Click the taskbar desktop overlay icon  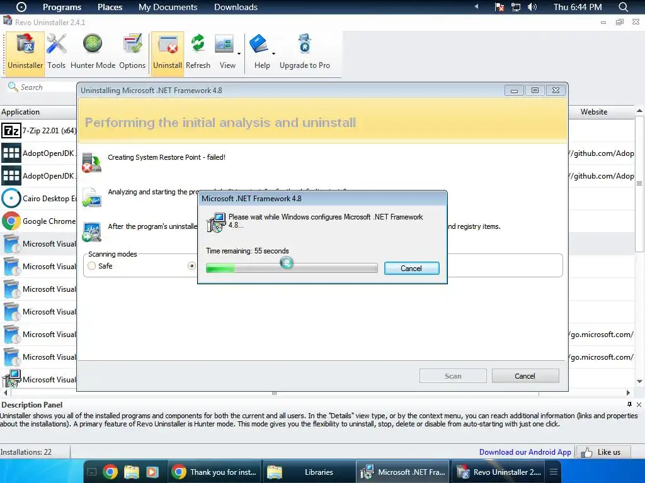point(92,472)
